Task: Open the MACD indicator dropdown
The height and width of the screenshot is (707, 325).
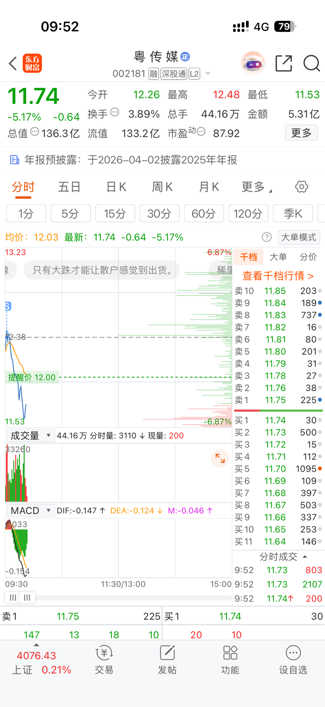Action: tap(30, 511)
